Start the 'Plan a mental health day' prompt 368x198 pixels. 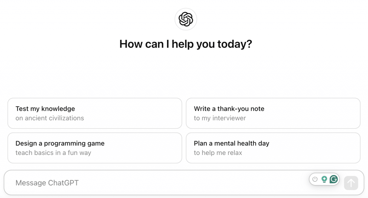click(x=273, y=148)
